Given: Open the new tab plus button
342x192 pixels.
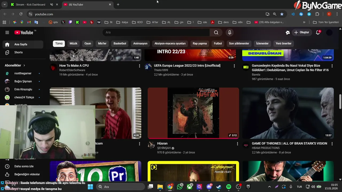Looking at the screenshot, I should tap(118, 5).
